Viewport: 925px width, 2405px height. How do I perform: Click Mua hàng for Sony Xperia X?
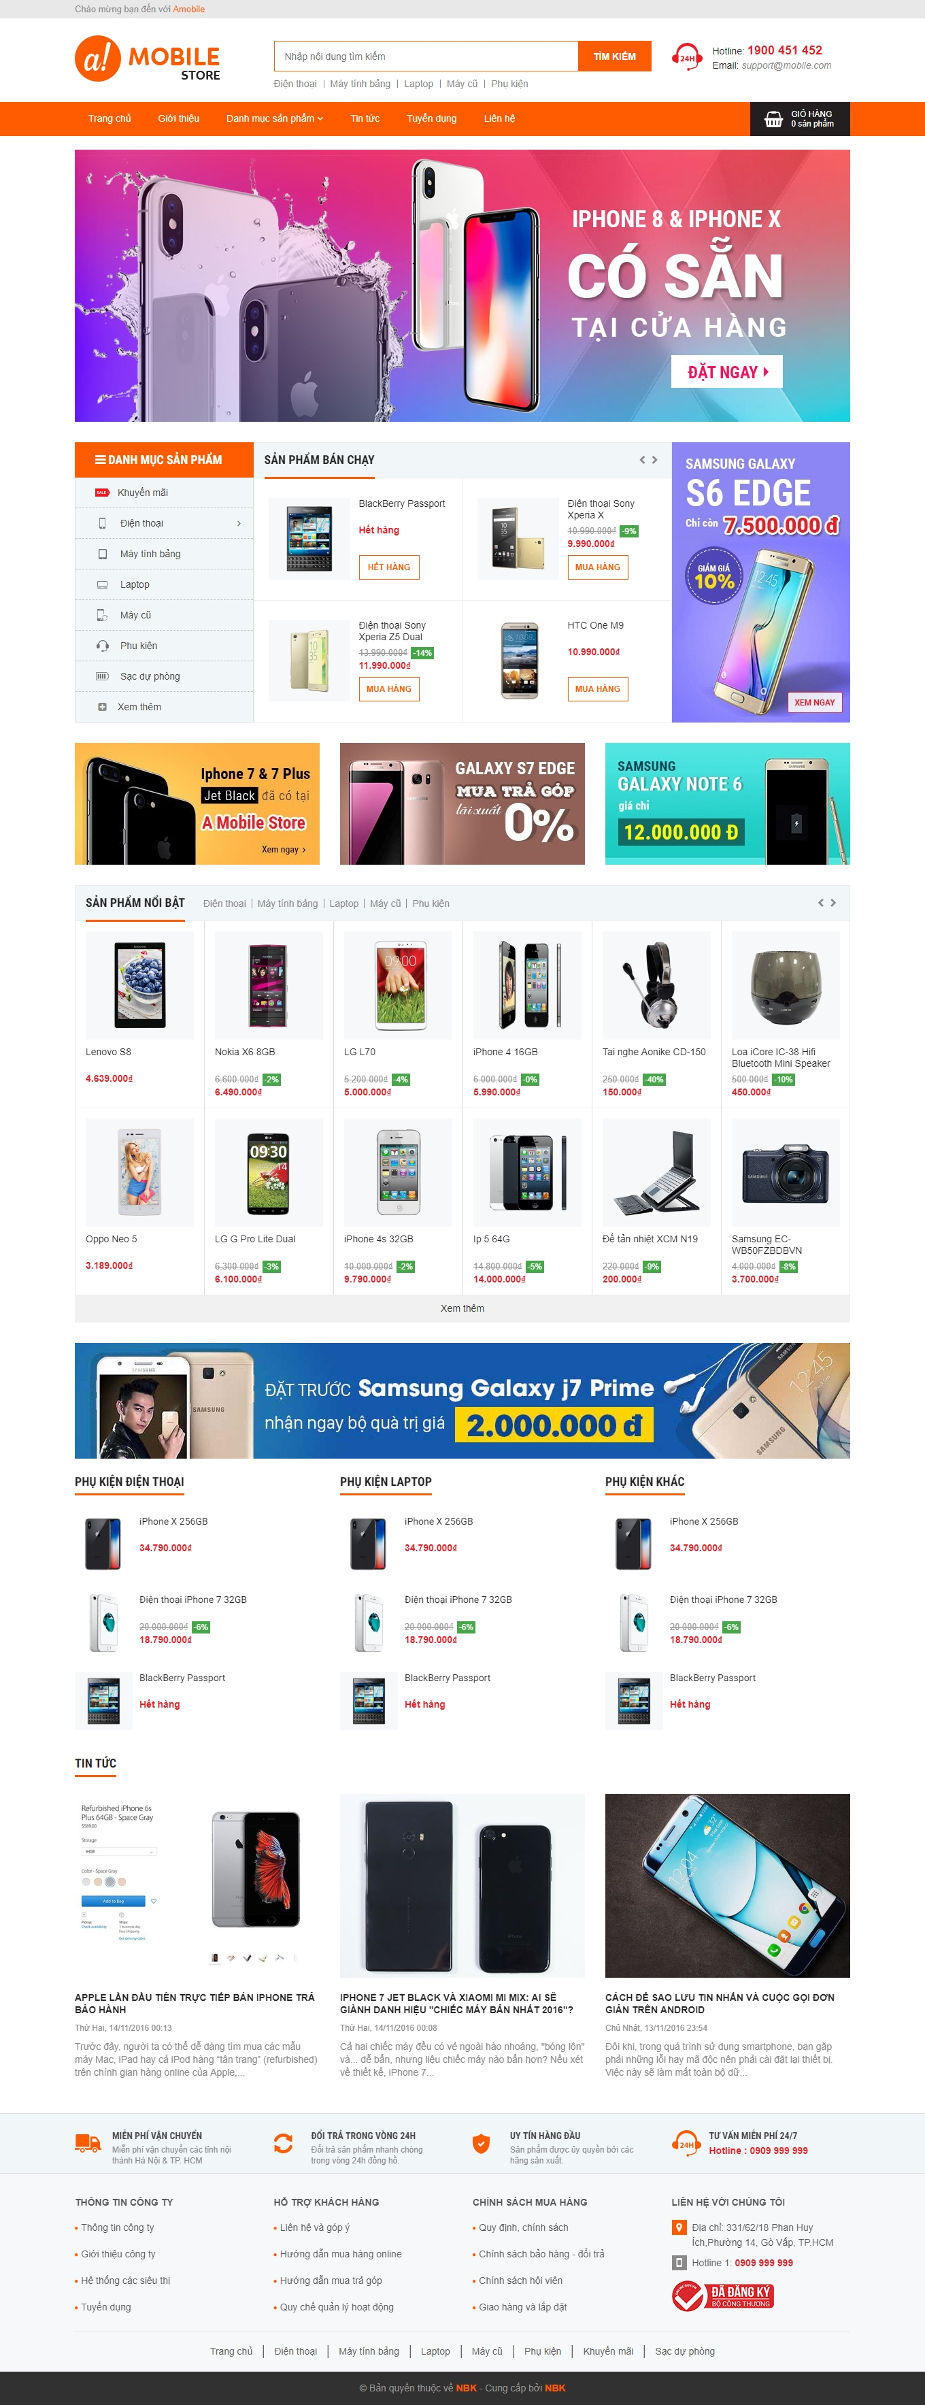[x=597, y=567]
